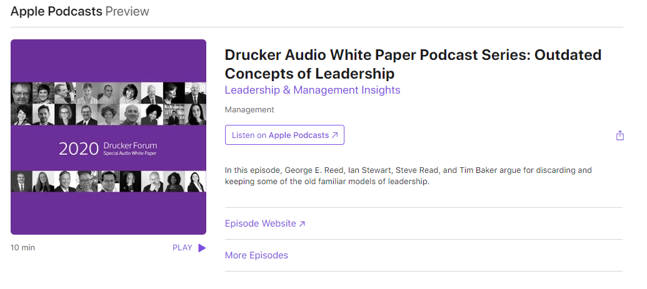Click the 2020 Drucker Forum podcast artwork
This screenshot has height=289, width=647.
click(109, 137)
